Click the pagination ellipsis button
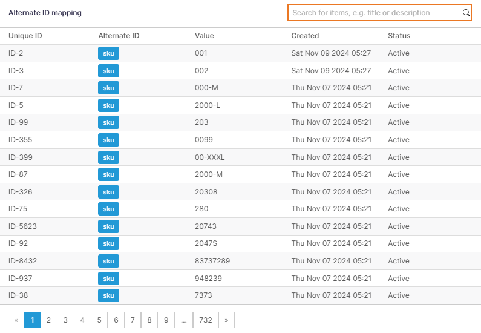The width and height of the screenshot is (481, 333). pyautogui.click(x=183, y=320)
